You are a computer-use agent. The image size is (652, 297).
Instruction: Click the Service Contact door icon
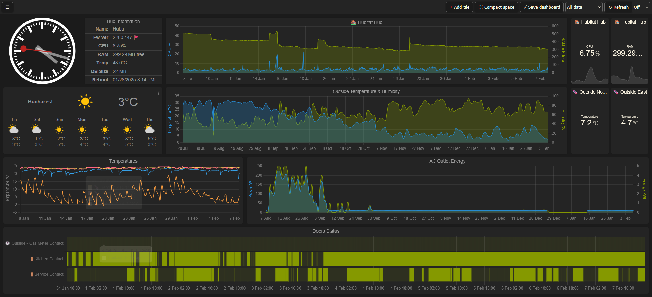[x=32, y=274]
